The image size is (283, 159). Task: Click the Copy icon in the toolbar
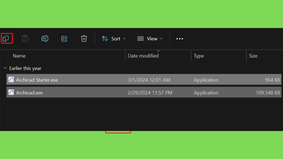coord(6,39)
